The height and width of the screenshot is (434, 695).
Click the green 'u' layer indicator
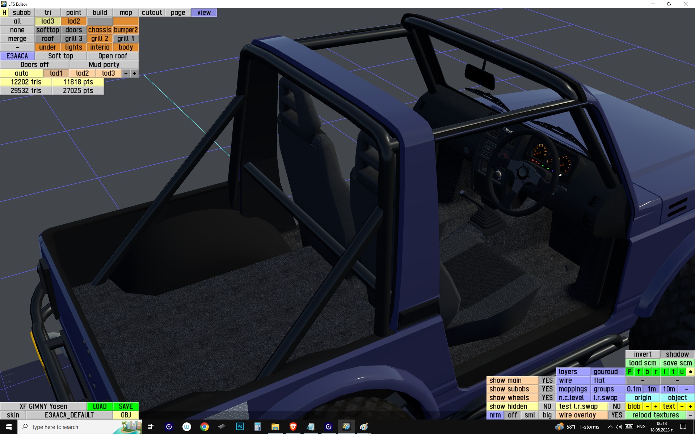coord(682,371)
